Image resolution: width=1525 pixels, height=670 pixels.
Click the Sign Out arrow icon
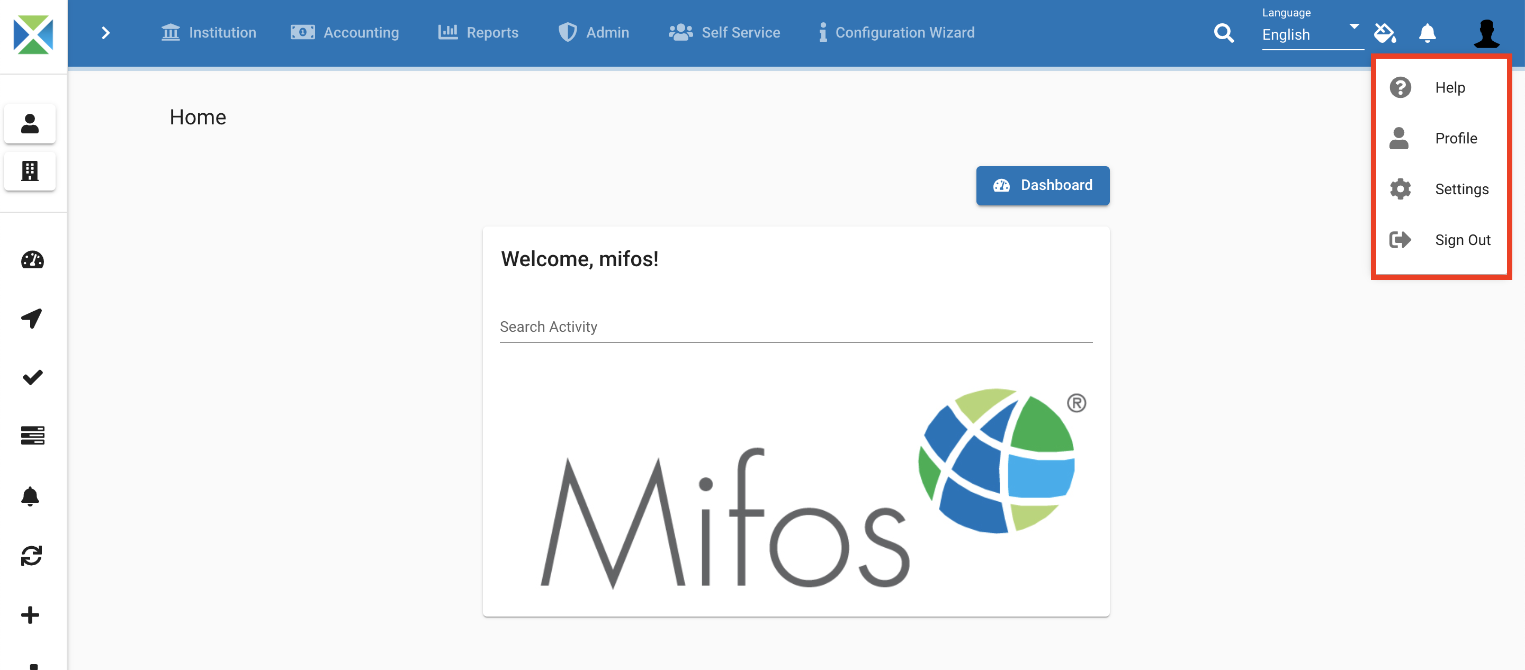coord(1400,240)
